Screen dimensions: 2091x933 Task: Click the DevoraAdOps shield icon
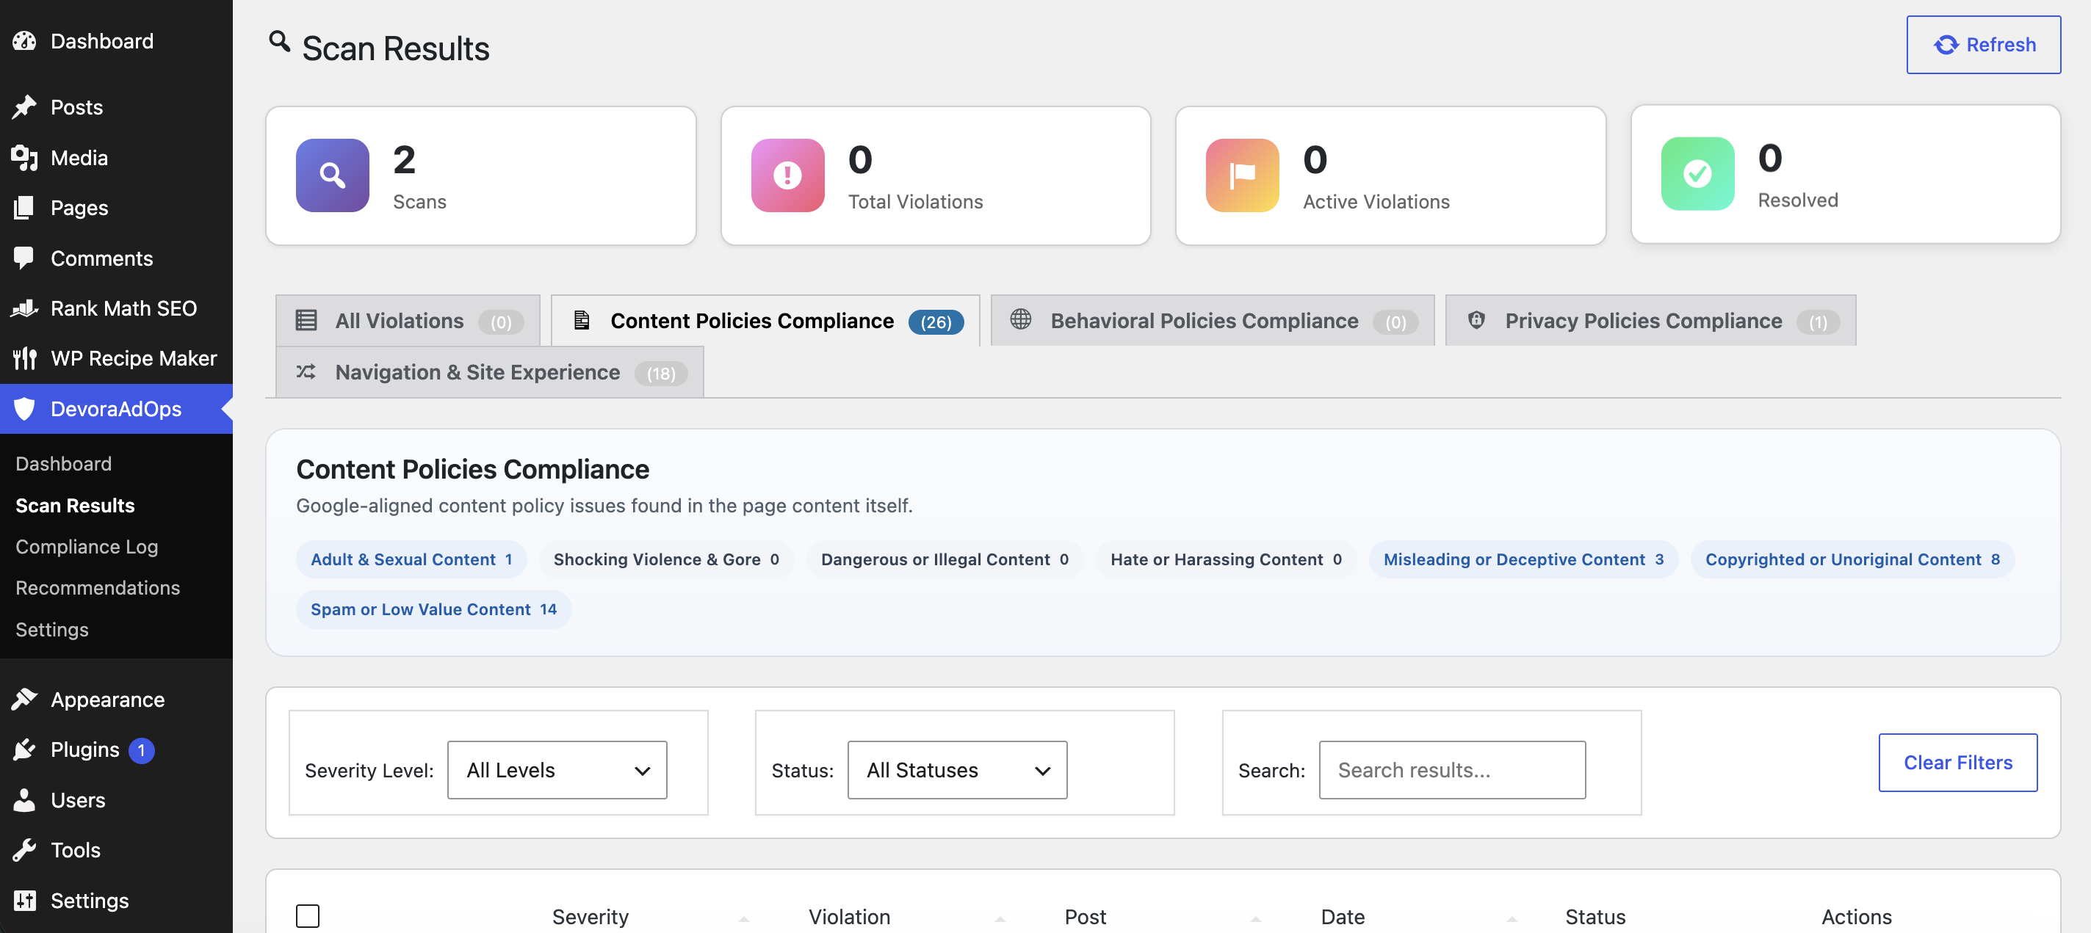24,408
